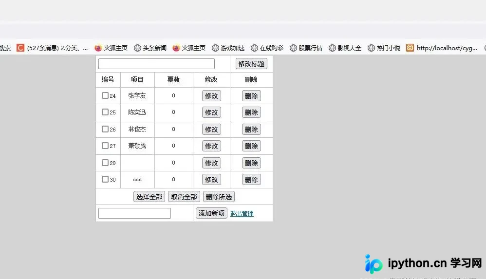Tick the checkbox for row 27
486x279 pixels.
(105, 146)
